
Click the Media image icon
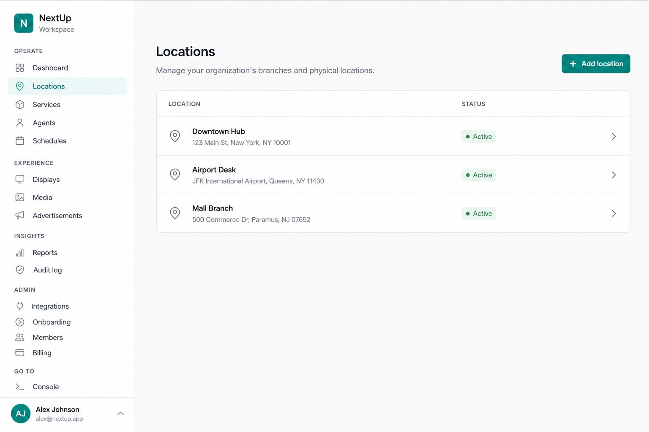tap(20, 197)
